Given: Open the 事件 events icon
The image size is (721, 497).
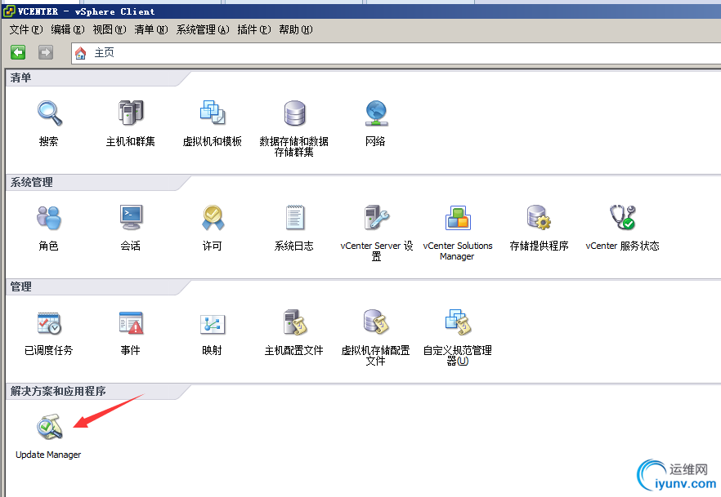Looking at the screenshot, I should click(x=131, y=322).
